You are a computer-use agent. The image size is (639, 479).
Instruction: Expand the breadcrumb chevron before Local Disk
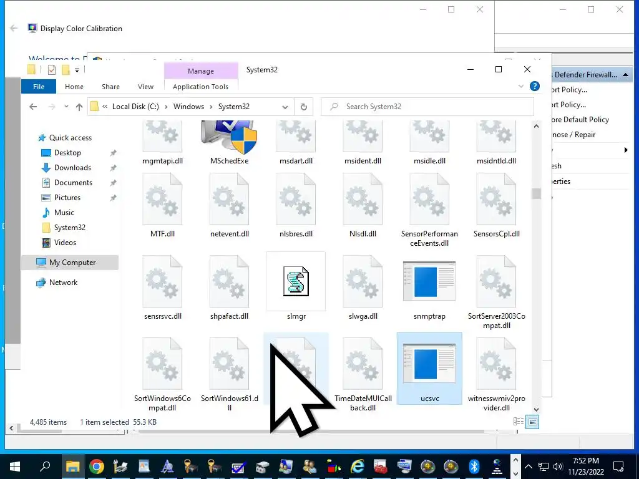pos(105,107)
